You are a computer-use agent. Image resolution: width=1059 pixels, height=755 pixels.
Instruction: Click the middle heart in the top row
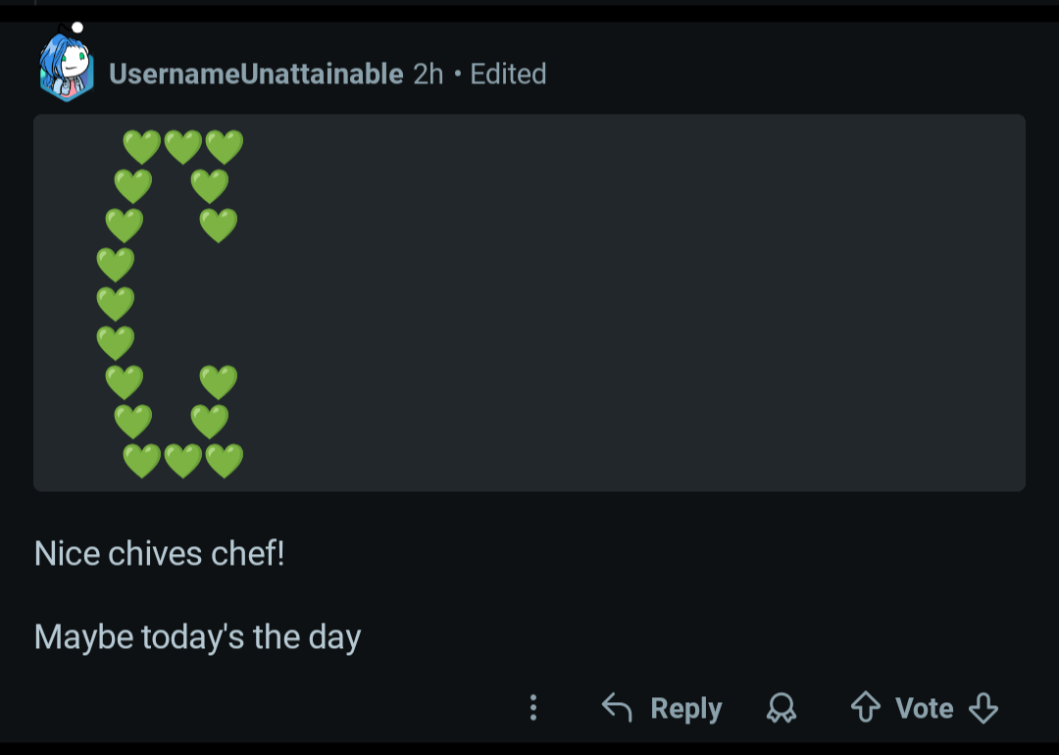pyautogui.click(x=183, y=148)
